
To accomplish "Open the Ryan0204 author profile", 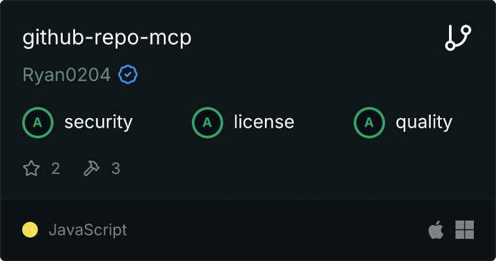I will 67,74.
